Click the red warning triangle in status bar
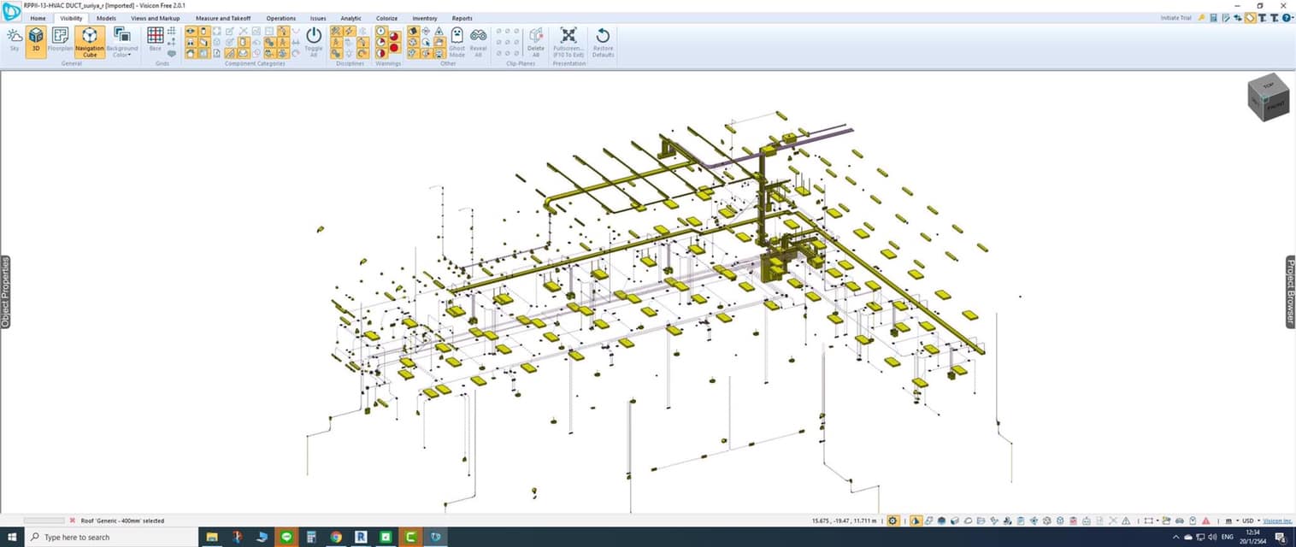Image resolution: width=1296 pixels, height=547 pixels. [1205, 521]
